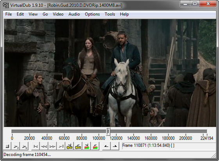Open the Audio menu
This screenshot has width=219, height=161.
click(x=74, y=14)
